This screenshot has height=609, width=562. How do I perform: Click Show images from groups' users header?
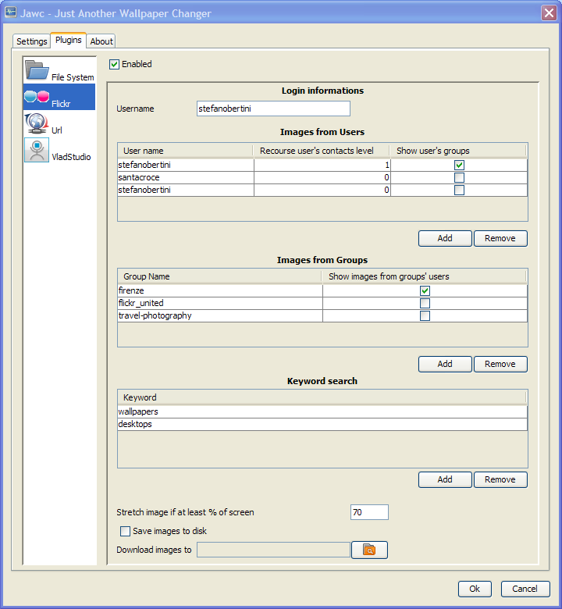424,276
